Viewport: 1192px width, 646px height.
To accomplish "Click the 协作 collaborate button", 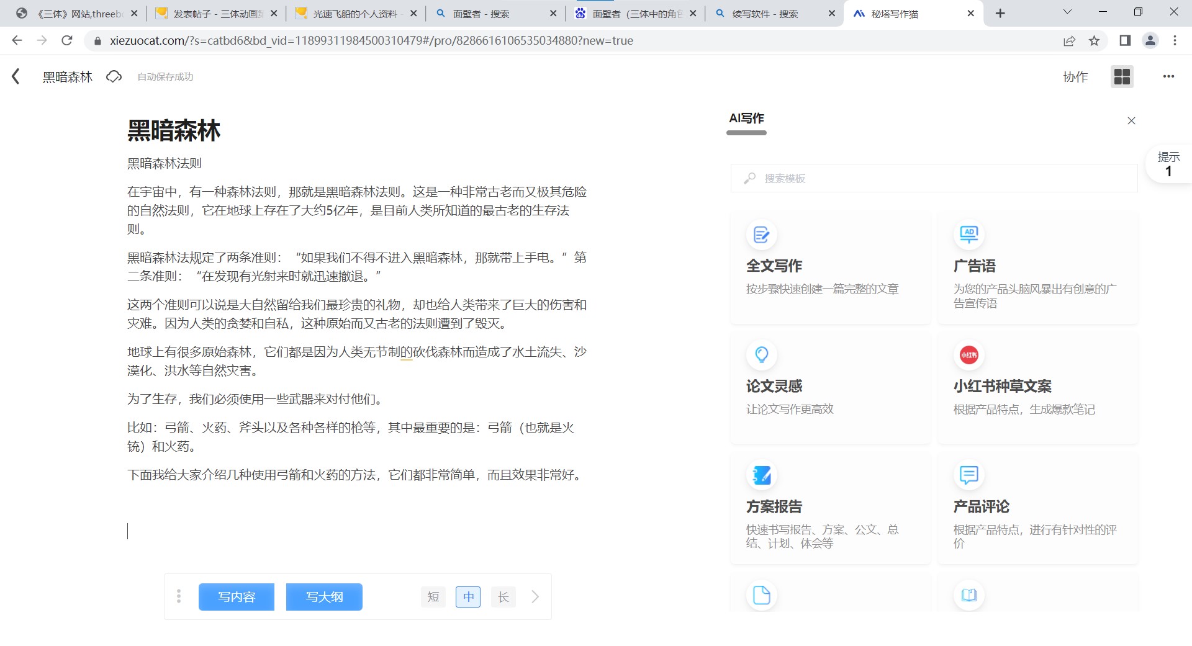I will click(x=1075, y=76).
